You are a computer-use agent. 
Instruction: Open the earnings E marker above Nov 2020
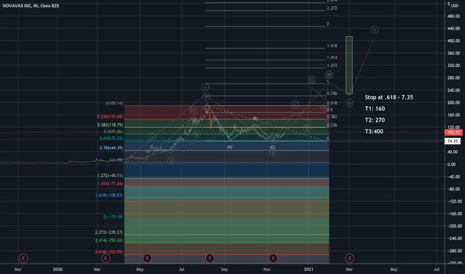pos(273,258)
